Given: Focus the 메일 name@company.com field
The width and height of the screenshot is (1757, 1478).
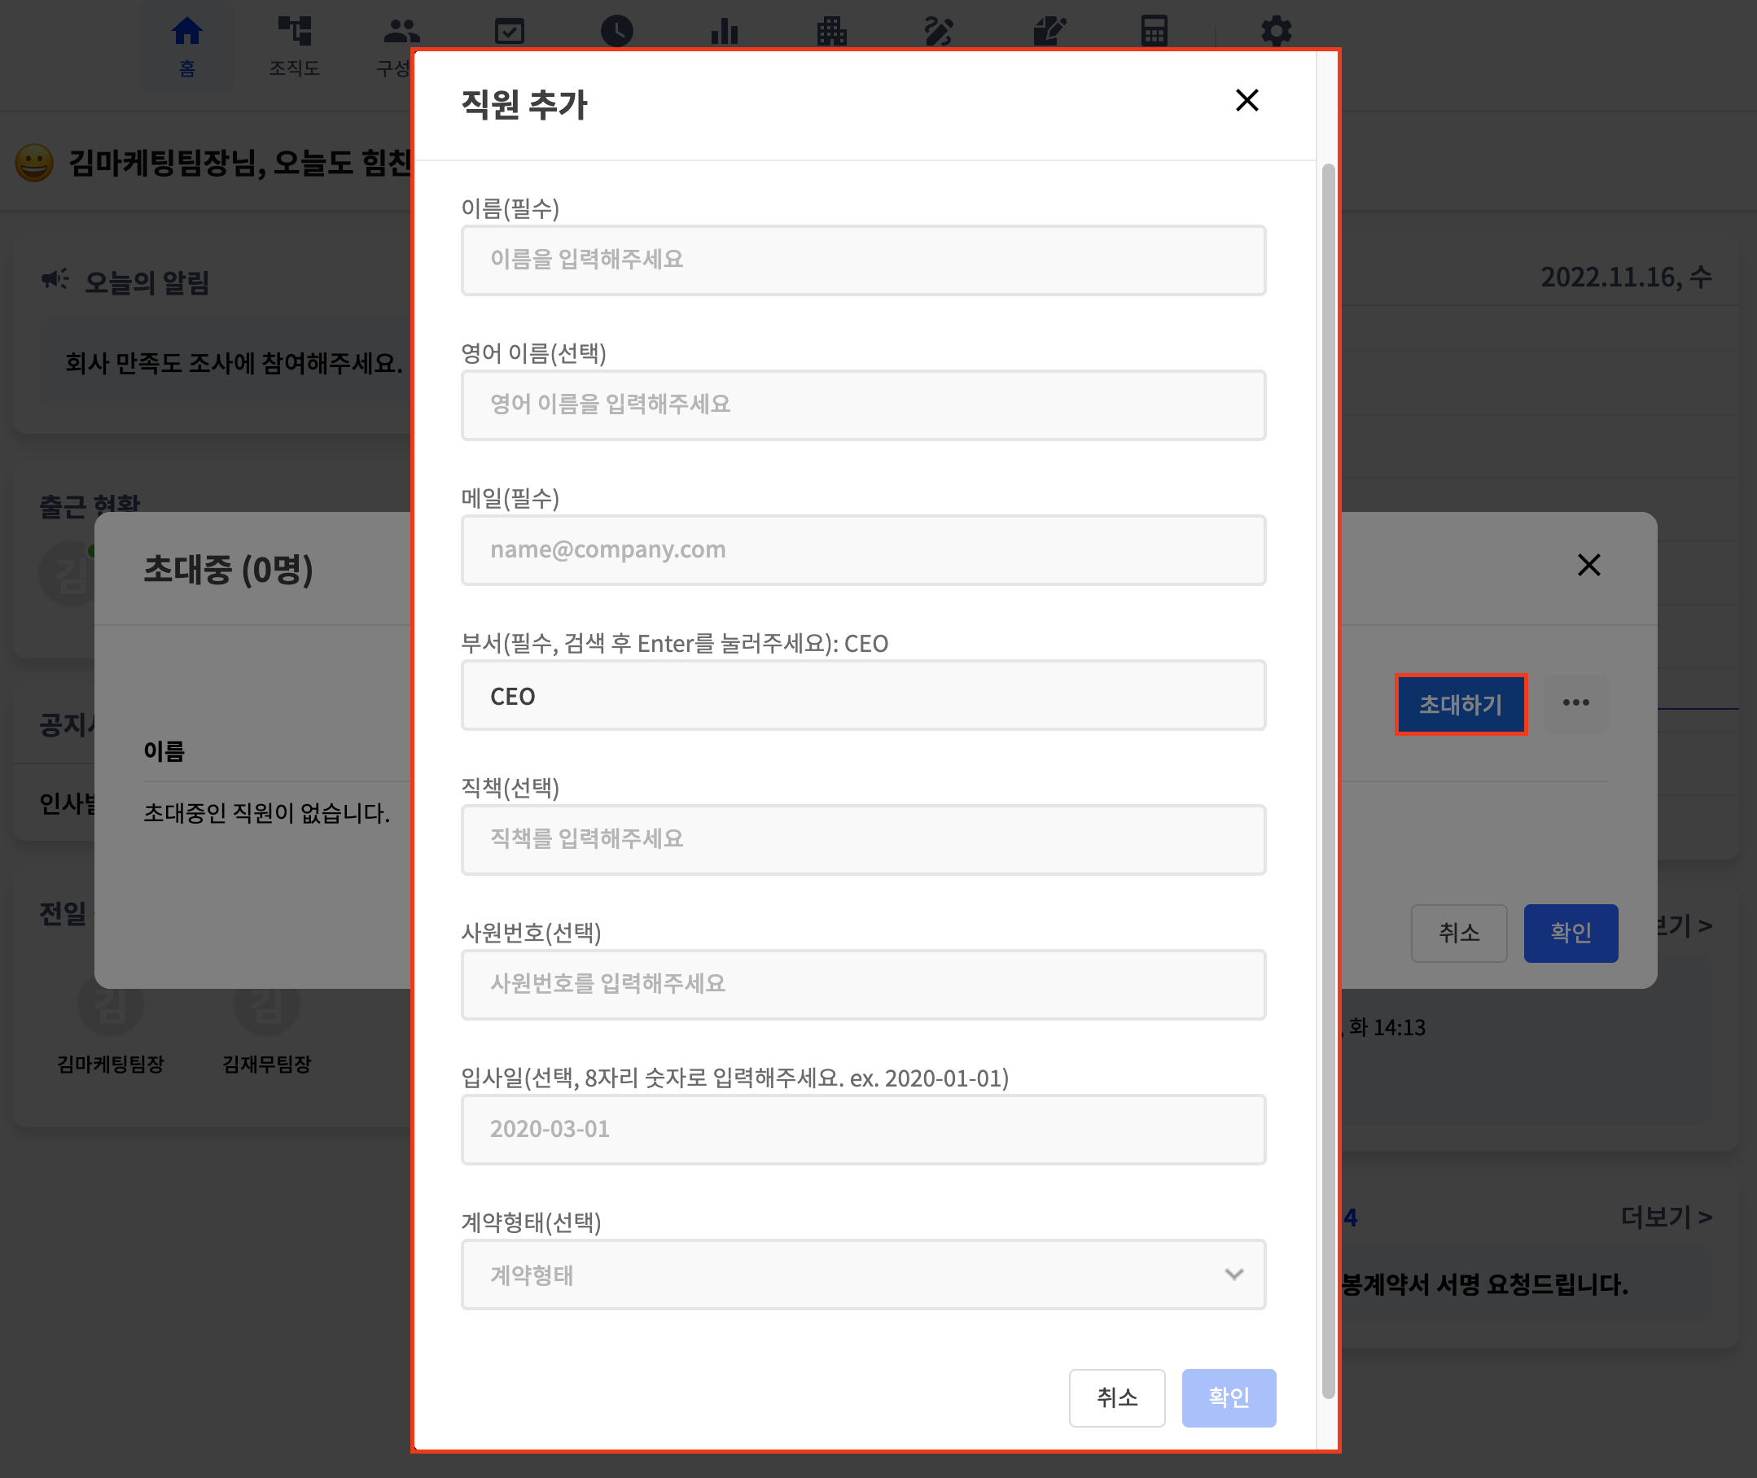Looking at the screenshot, I should pos(862,550).
